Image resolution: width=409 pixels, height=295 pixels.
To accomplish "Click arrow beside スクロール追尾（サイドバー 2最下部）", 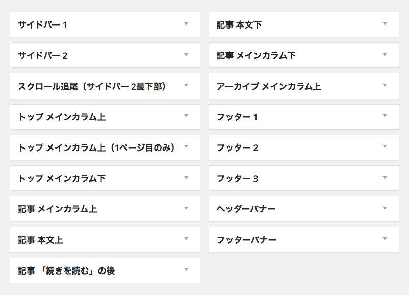I will click(x=186, y=85).
